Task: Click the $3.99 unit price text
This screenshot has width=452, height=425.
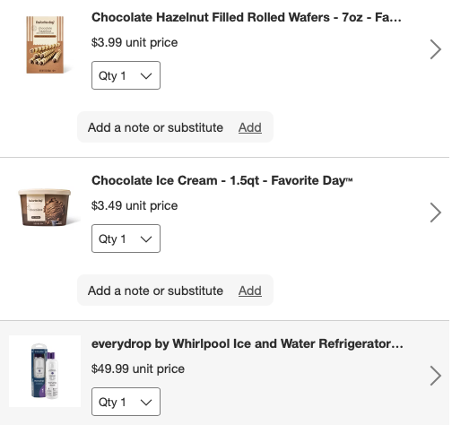Action: [x=135, y=42]
